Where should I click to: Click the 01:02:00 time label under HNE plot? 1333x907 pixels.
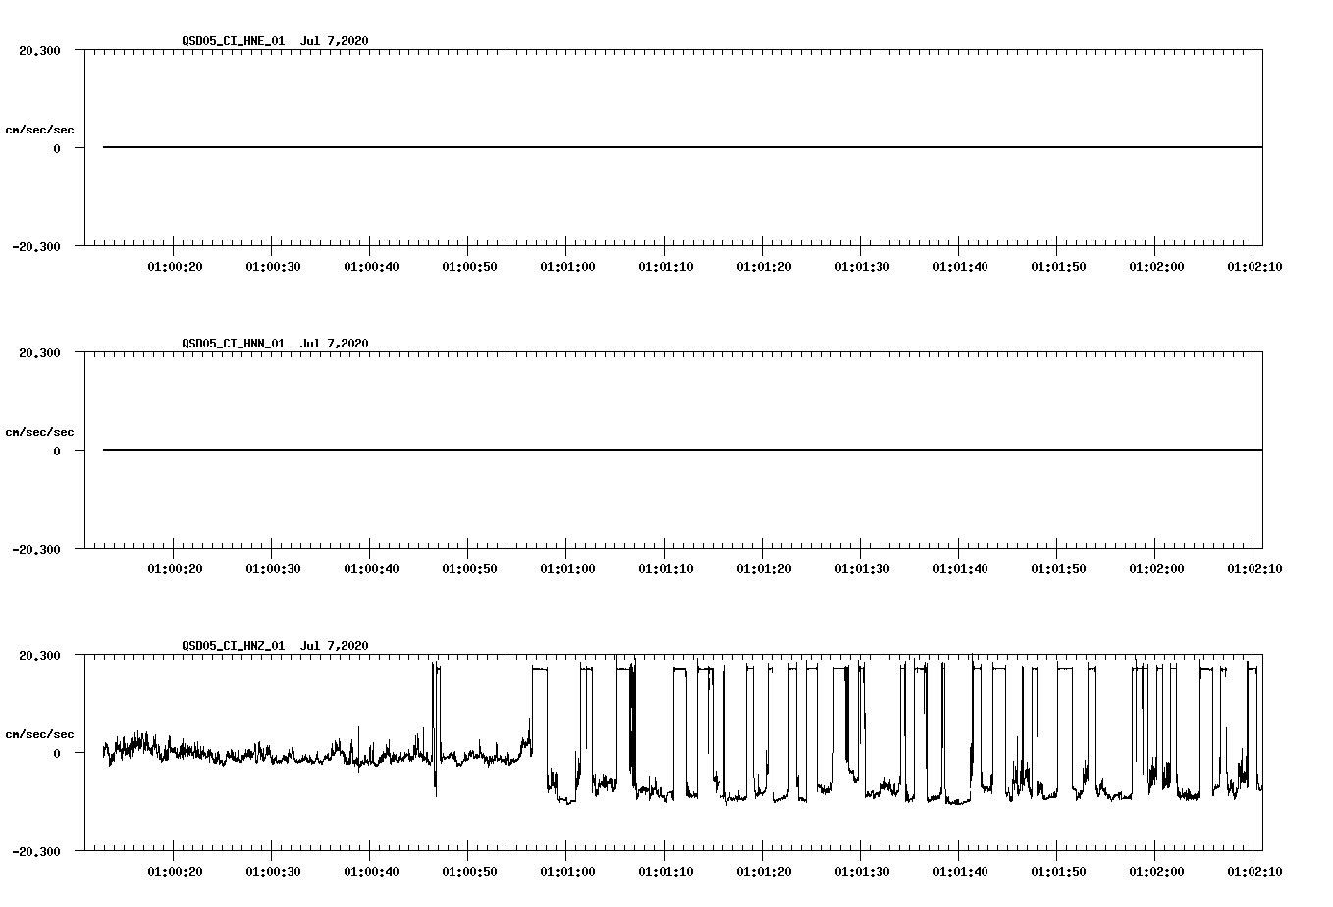tap(1156, 266)
